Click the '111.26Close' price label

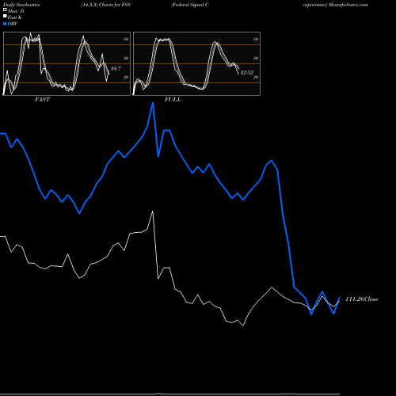[x=362, y=299]
